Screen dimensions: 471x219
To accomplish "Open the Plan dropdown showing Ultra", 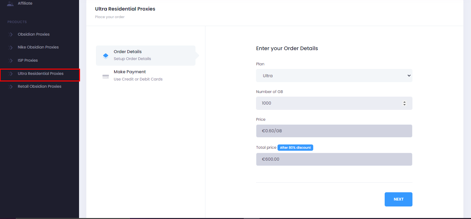I will coord(334,76).
